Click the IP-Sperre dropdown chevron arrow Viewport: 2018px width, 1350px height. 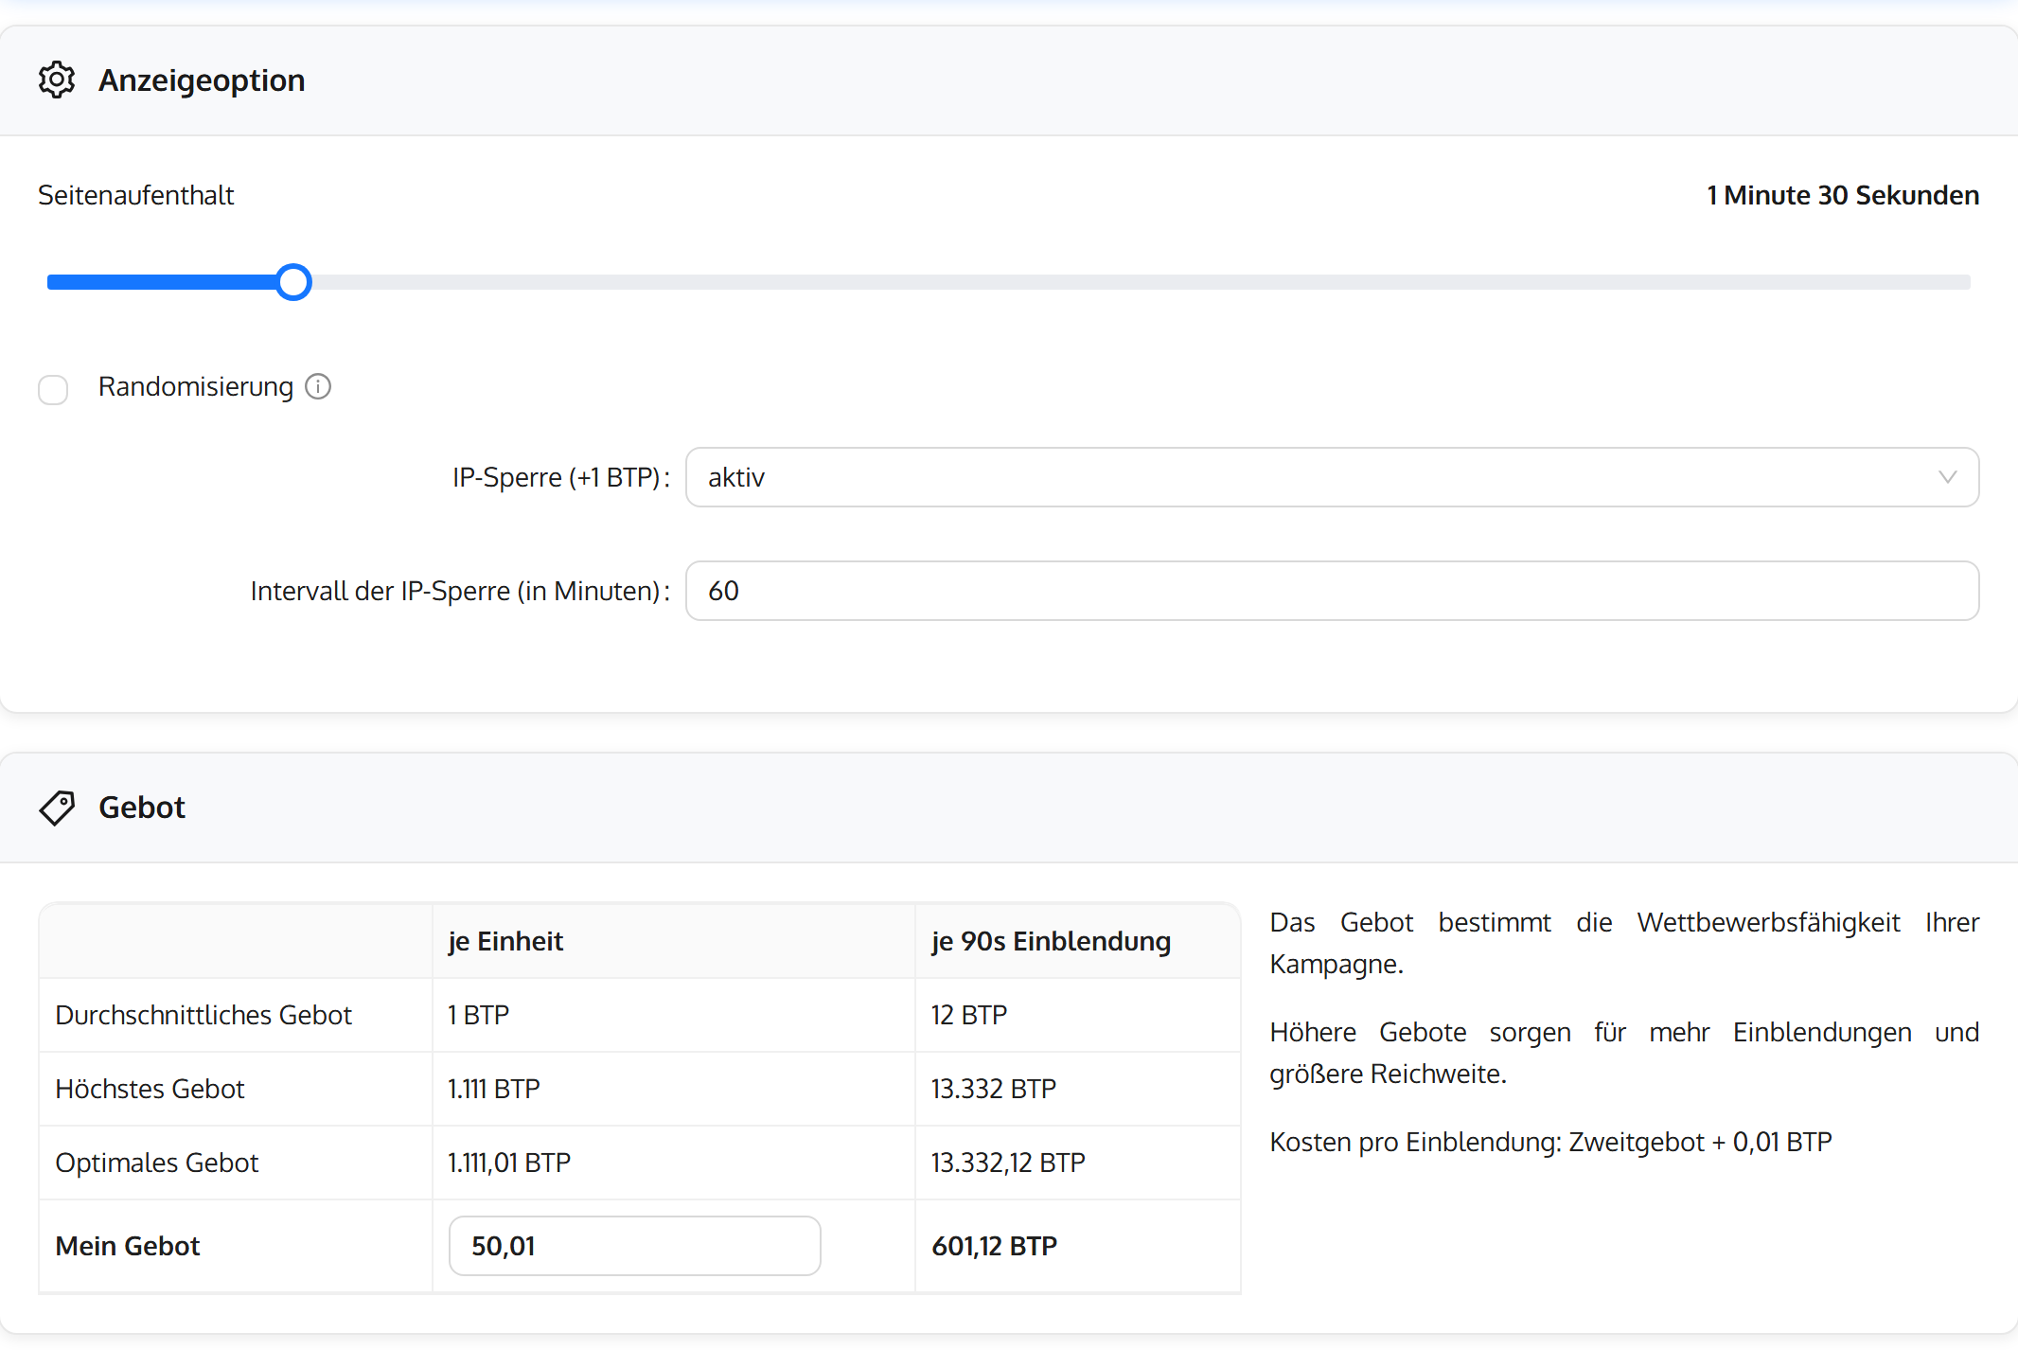click(1947, 477)
